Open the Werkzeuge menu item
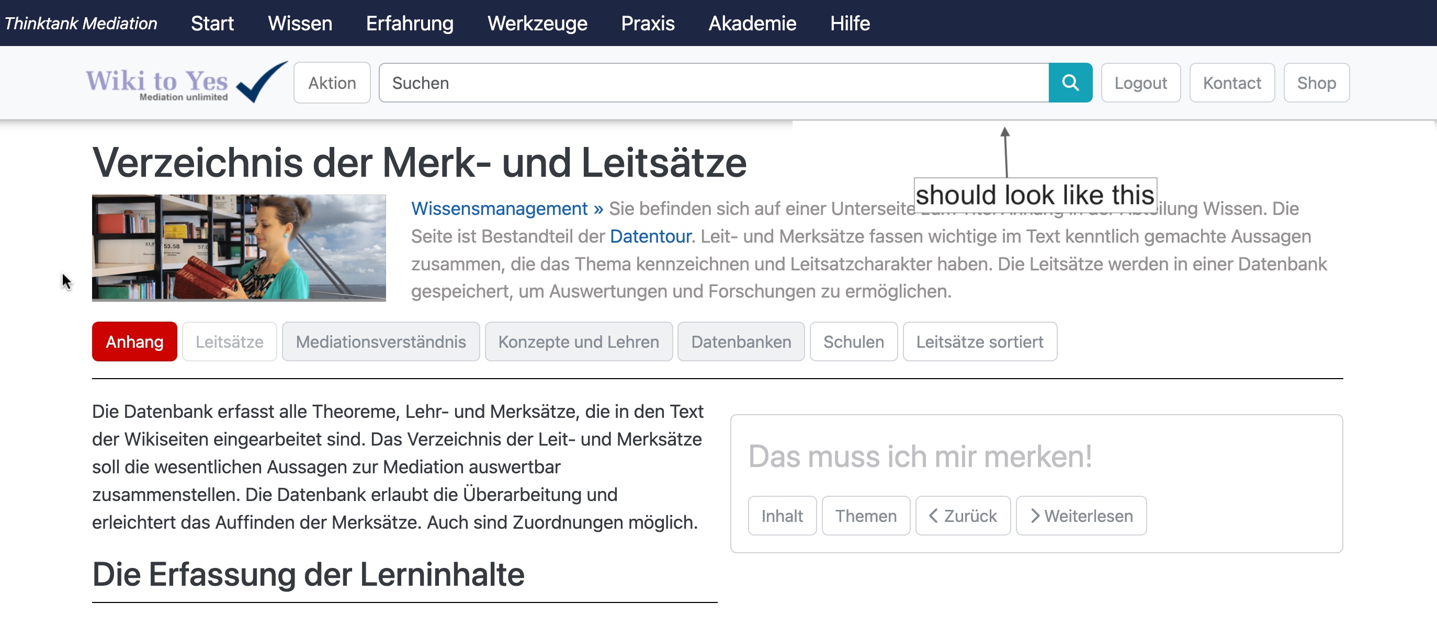 point(537,23)
